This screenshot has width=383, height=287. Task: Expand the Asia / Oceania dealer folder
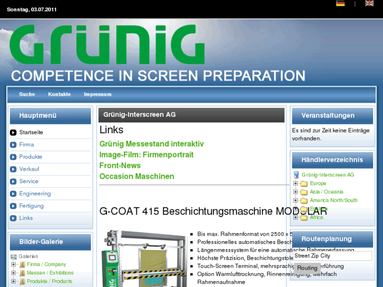point(296,192)
